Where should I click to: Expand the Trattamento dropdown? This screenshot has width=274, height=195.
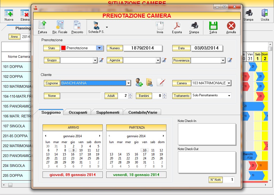[x=229, y=95]
